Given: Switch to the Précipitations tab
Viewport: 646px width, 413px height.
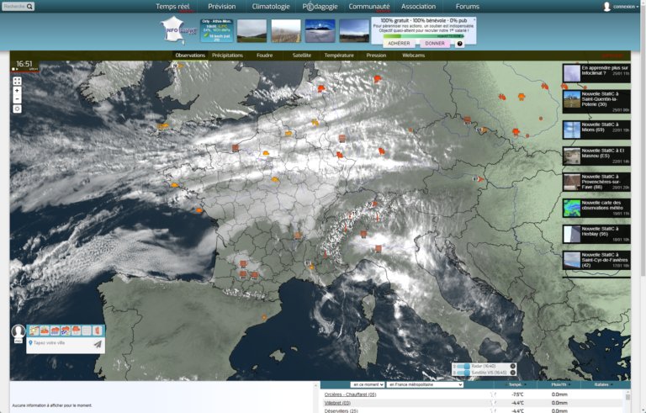Looking at the screenshot, I should (x=227, y=55).
